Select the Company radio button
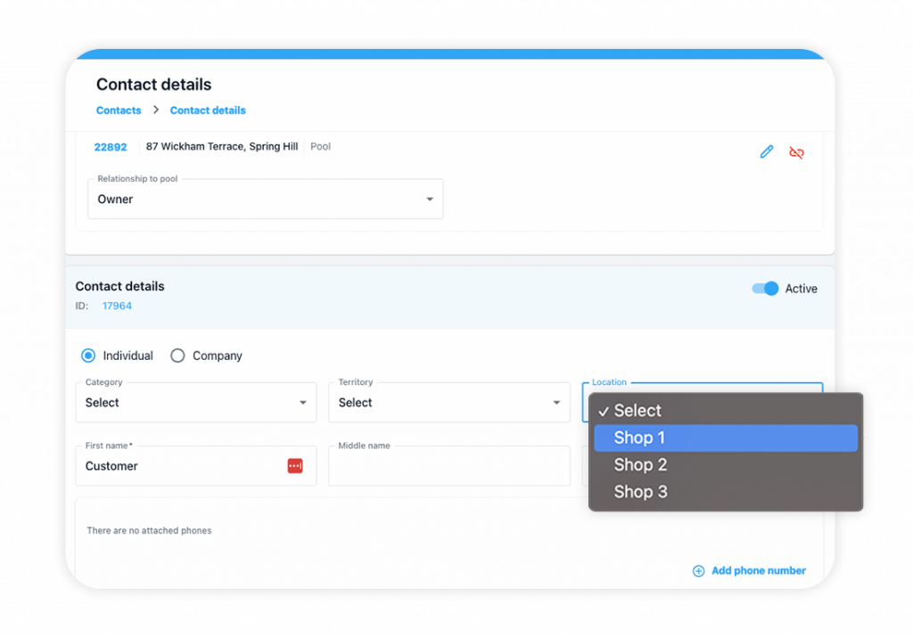 (x=177, y=355)
